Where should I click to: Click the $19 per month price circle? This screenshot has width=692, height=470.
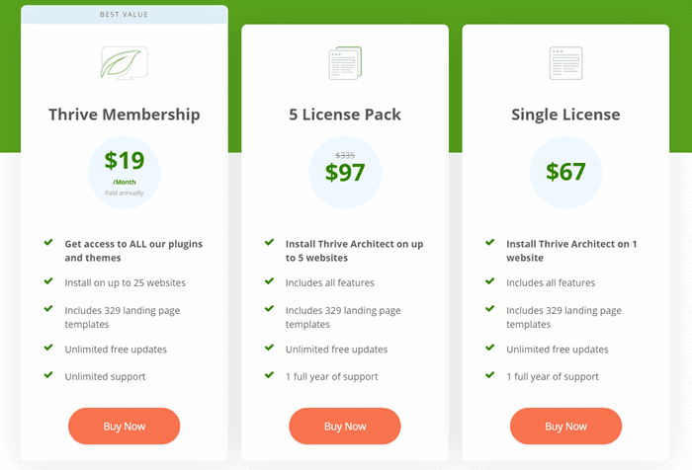coord(124,173)
